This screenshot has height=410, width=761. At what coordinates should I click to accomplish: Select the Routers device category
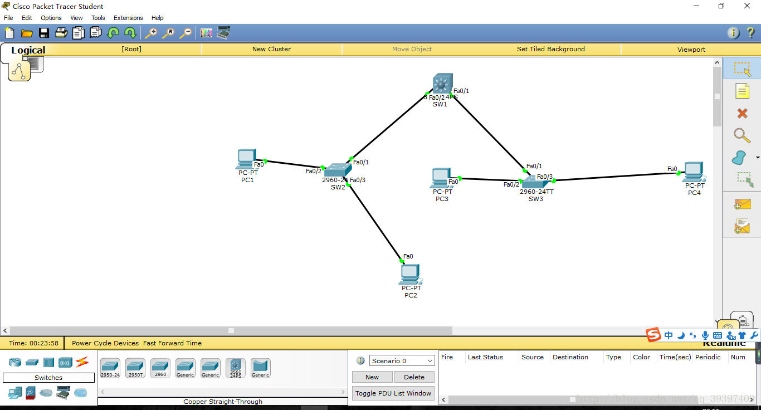15,363
